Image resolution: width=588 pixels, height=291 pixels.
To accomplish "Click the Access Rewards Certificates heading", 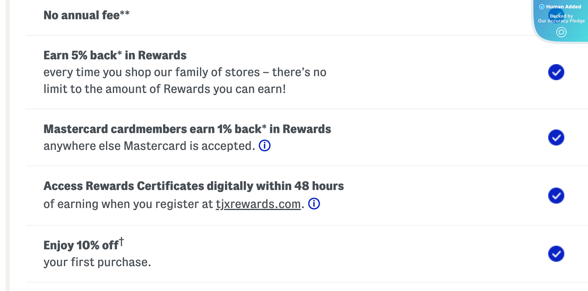I will [x=194, y=186].
